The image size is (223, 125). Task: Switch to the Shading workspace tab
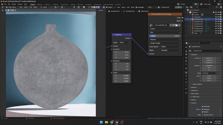click(73, 5)
